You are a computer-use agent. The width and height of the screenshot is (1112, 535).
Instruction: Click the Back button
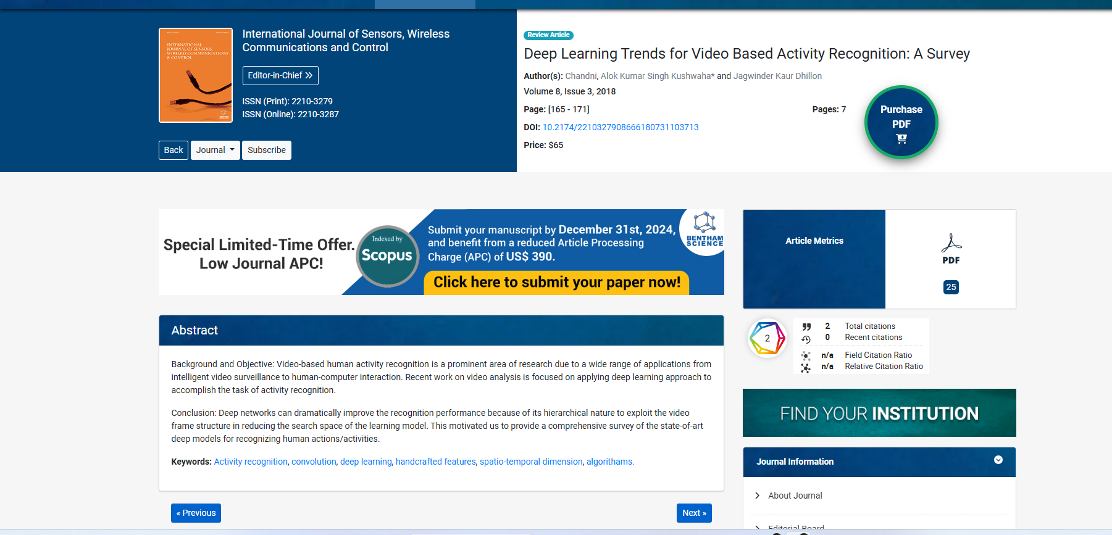(173, 150)
